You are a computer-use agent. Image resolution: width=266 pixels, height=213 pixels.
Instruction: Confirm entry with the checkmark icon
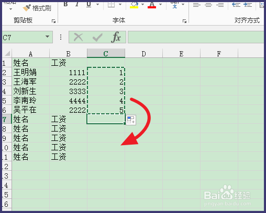pos(97,37)
